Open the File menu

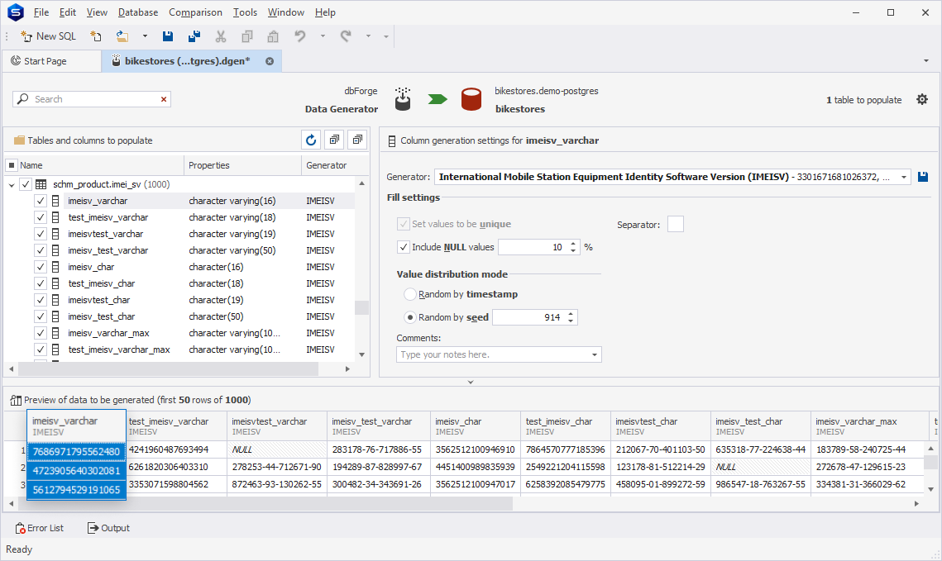(x=41, y=12)
